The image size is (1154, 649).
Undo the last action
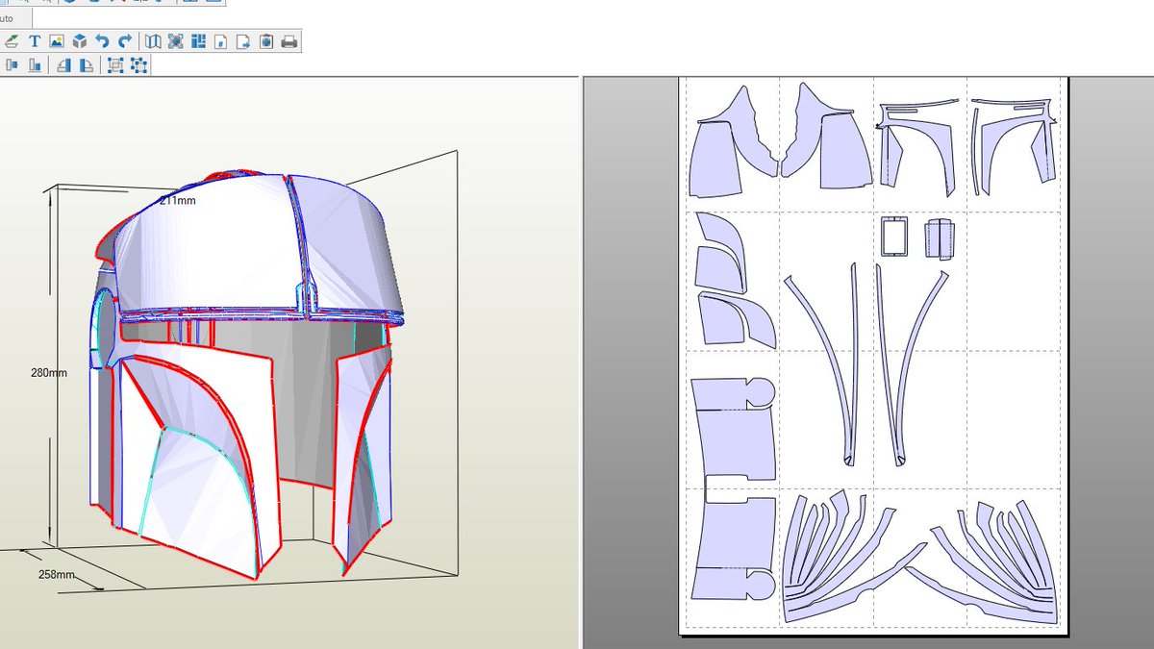point(103,41)
